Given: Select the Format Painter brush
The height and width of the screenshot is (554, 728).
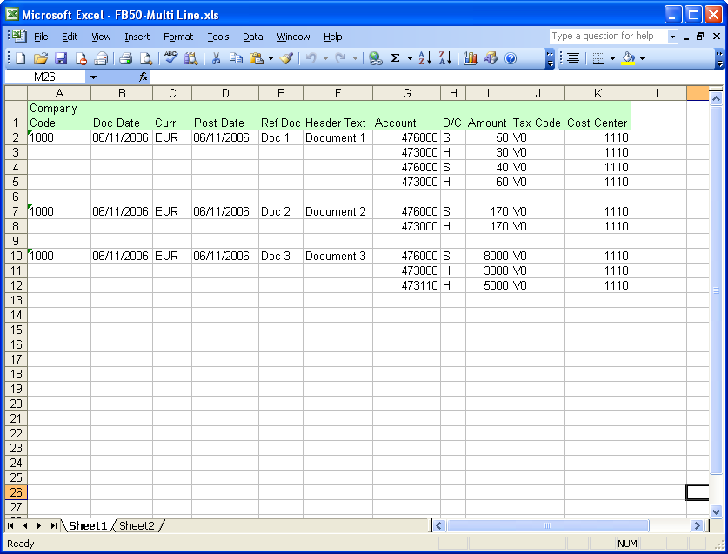Looking at the screenshot, I should [x=286, y=58].
